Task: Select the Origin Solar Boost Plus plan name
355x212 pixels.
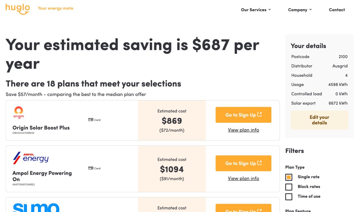Action: [41, 128]
